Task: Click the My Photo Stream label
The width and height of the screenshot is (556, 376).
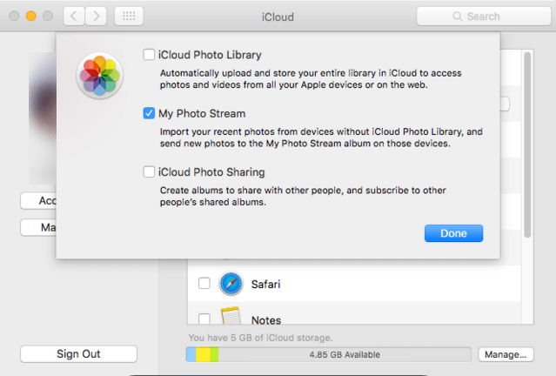Action: pos(202,113)
